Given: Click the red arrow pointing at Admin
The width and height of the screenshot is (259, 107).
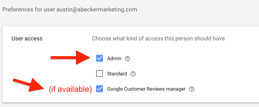Looking at the screenshot, I should point(71,57).
